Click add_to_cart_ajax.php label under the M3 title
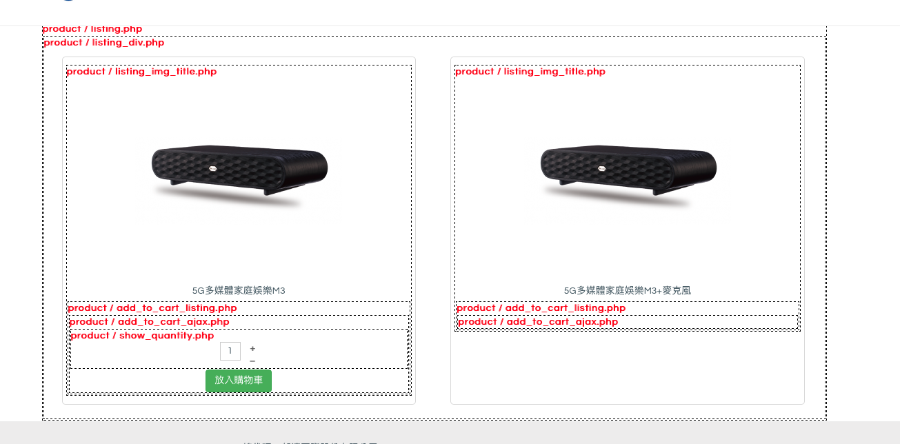Image resolution: width=900 pixels, height=444 pixels. point(150,322)
